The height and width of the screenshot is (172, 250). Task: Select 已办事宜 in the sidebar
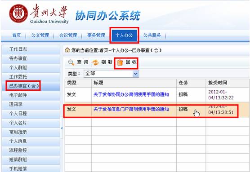[31, 86]
